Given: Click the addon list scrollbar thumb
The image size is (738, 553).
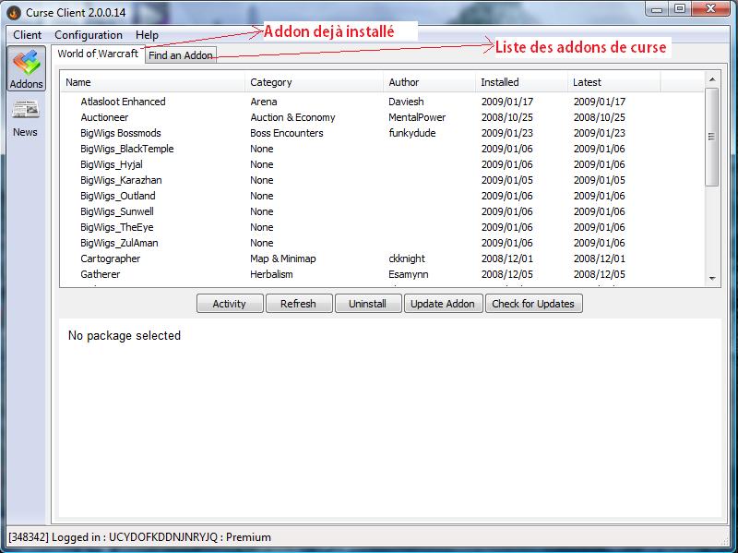Looking at the screenshot, I should coord(712,137).
